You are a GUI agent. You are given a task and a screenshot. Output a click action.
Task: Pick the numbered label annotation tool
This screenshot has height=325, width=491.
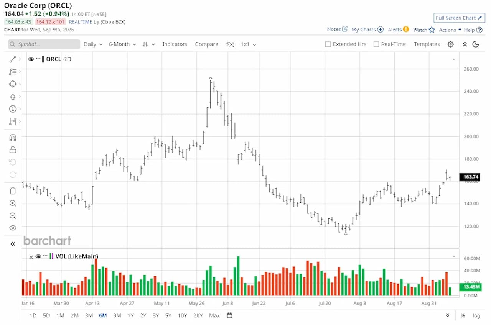(13, 109)
